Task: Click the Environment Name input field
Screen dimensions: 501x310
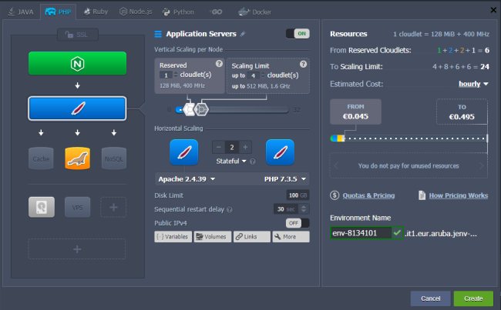Action: [358, 232]
